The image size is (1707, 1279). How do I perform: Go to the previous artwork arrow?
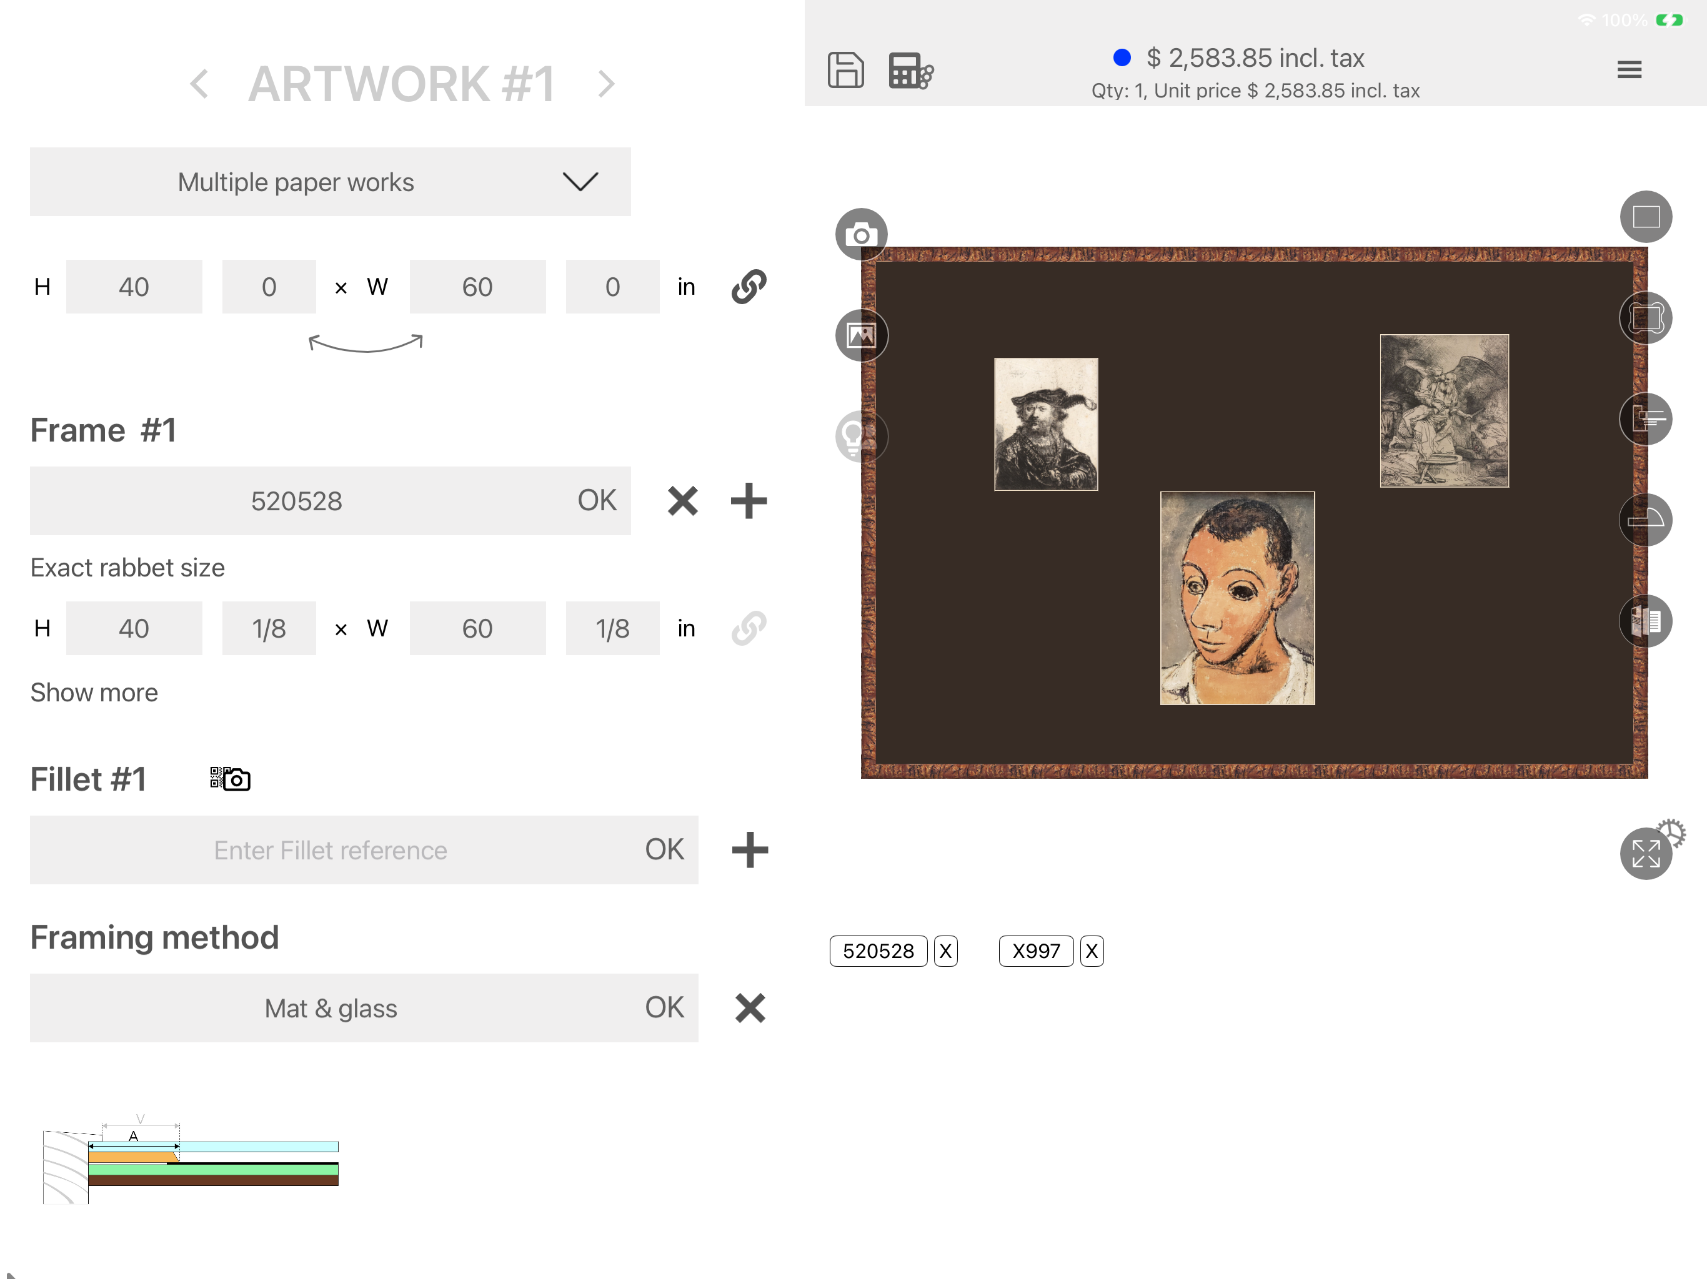click(x=199, y=83)
